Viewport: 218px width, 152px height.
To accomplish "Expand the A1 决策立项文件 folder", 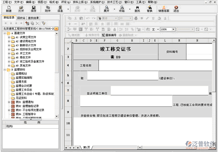I will point(9,37).
